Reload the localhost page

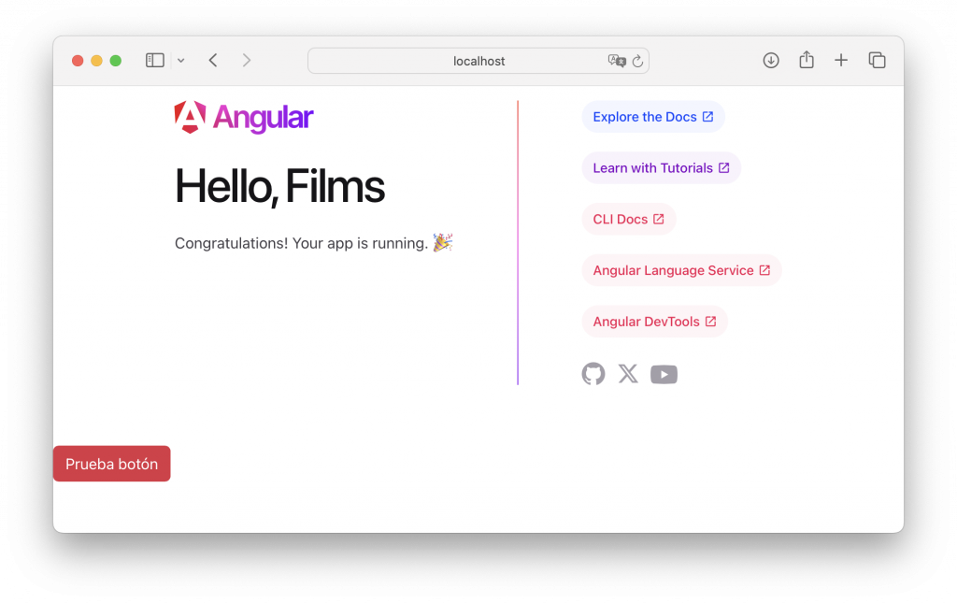638,61
